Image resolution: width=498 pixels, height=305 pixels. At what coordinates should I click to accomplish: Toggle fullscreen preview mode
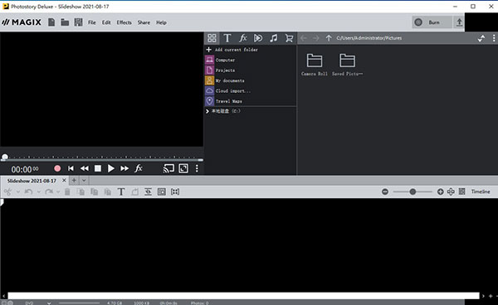(x=183, y=168)
